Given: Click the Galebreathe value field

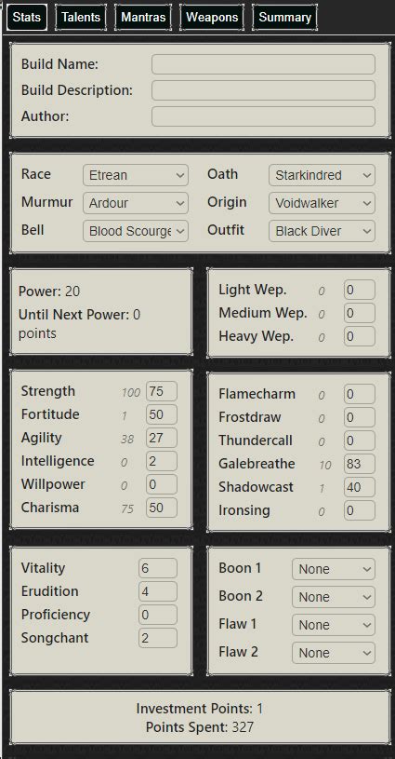Looking at the screenshot, I should 360,464.
